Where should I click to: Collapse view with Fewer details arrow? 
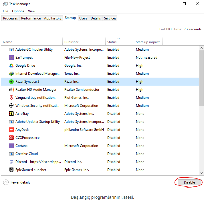click(6, 182)
